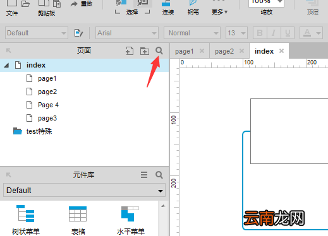
Task: Click the 剪贴板 clipboard group
Action: coord(46,13)
